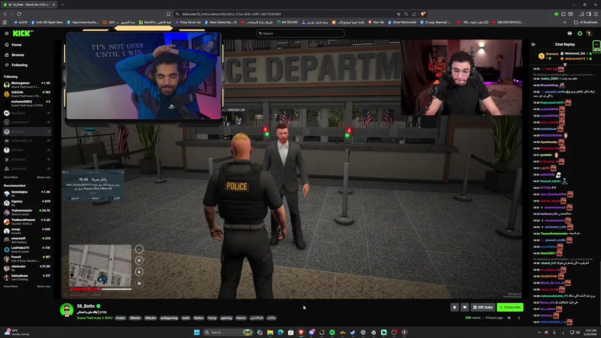Open the Kick header gift box icon
Image resolution: width=601 pixels, height=338 pixels.
pyautogui.click(x=570, y=33)
